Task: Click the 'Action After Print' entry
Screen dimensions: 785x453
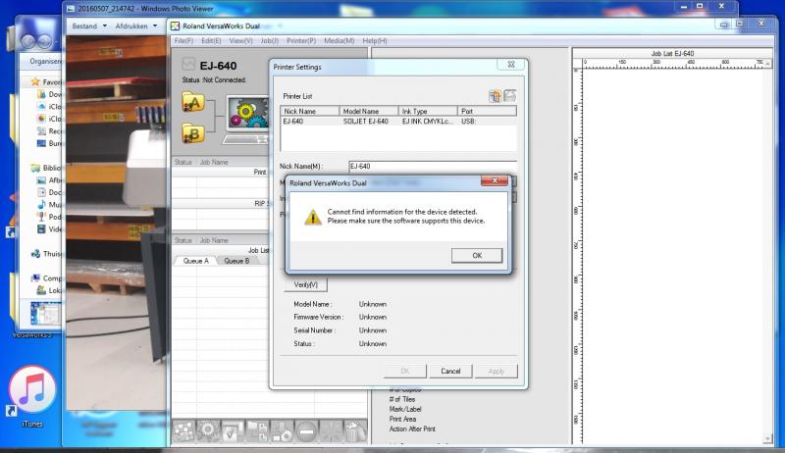Action: [412, 429]
